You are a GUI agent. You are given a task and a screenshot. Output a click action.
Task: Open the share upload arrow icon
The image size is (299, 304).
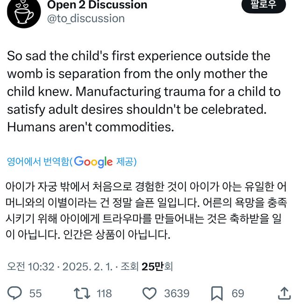284,293
